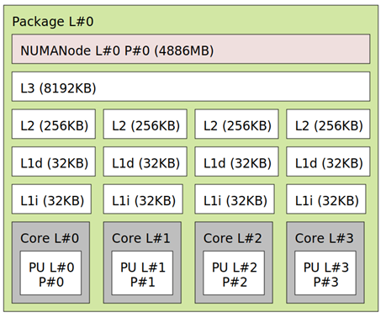386x323 pixels.
Task: Click the L2 cache above Core L#1
Action: [145, 124]
